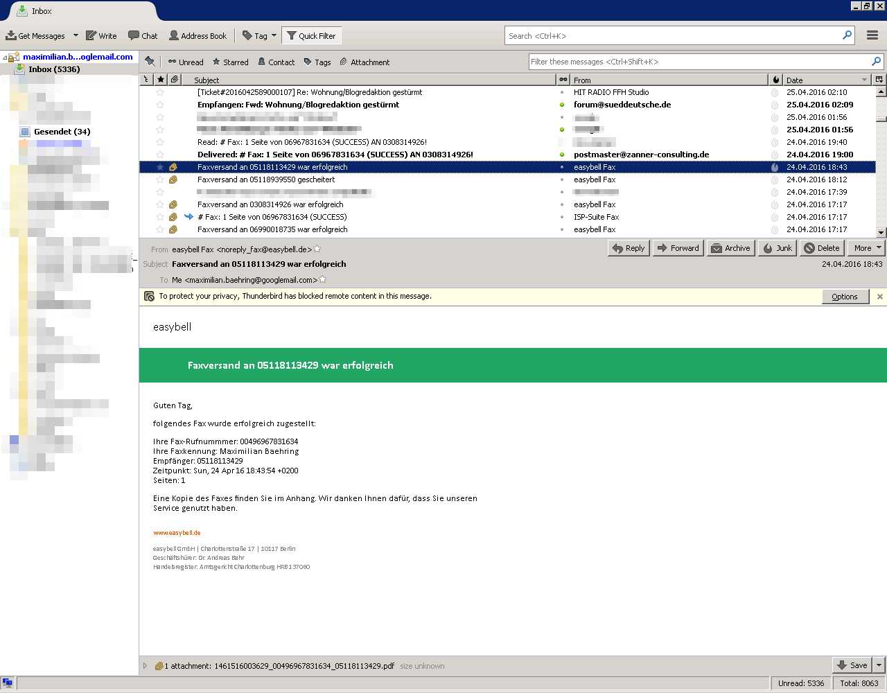Click the hamburger application menu icon

pos(872,36)
